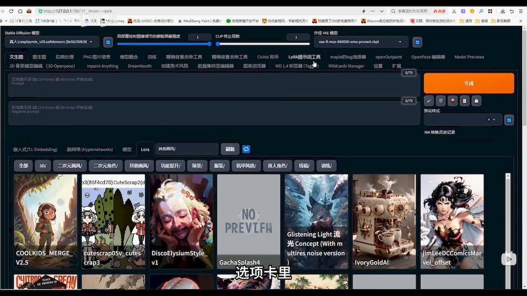Switch to the 图生图 tab
This screenshot has height=296, width=527.
(x=39, y=57)
